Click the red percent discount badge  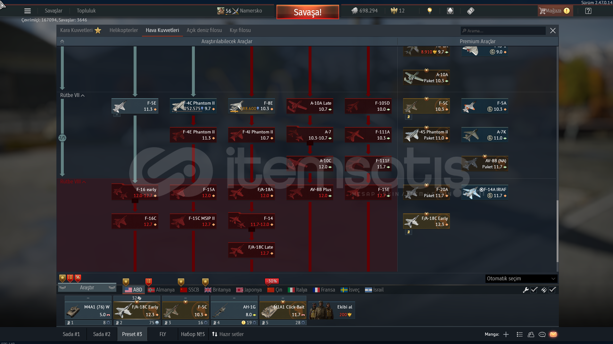pos(78,278)
